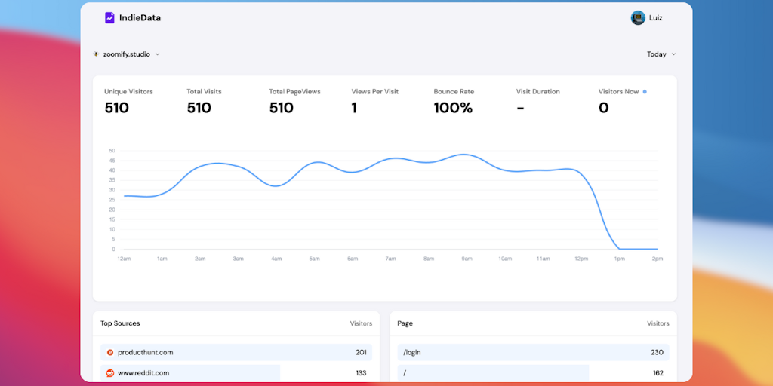The image size is (773, 386).
Task: Open the / root page row
Action: [x=534, y=373]
